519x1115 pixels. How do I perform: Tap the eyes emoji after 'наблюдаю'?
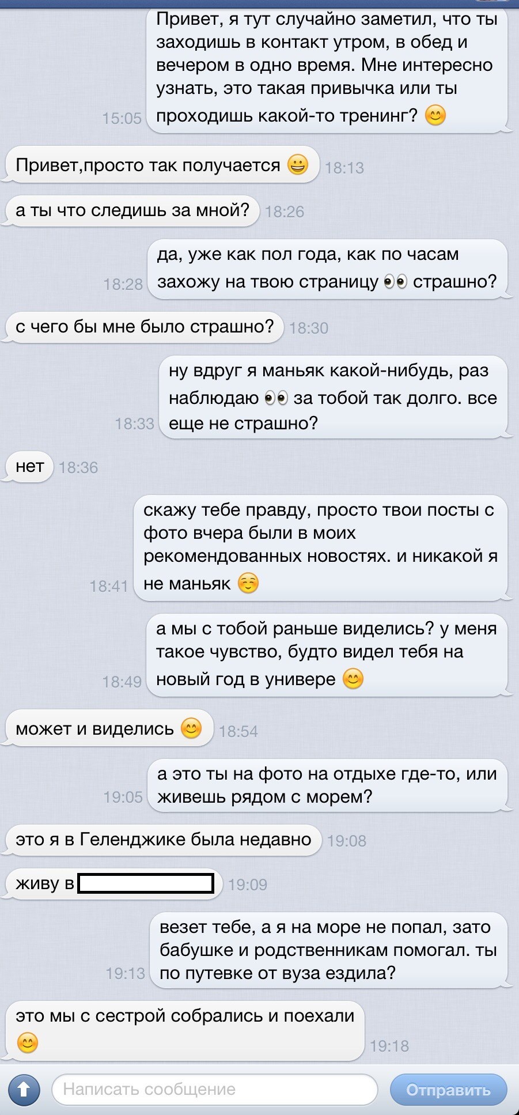pyautogui.click(x=276, y=398)
